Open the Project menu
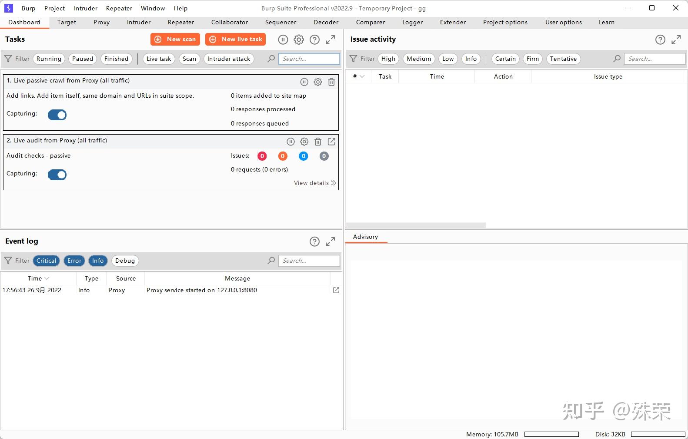This screenshot has height=439, width=688. coord(54,8)
